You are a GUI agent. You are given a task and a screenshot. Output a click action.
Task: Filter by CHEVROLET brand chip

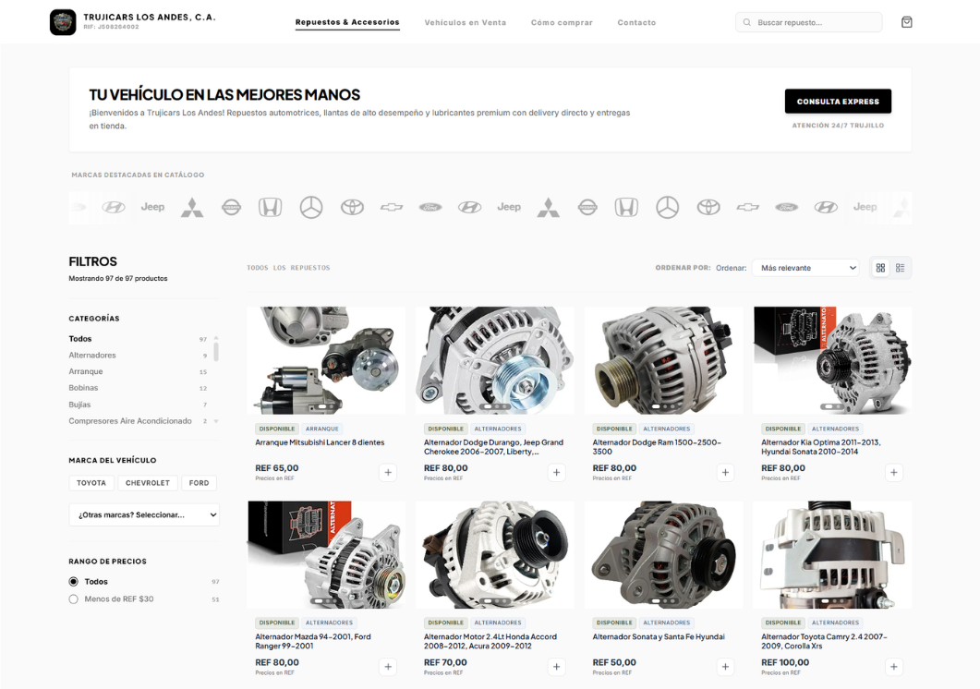pyautogui.click(x=148, y=483)
